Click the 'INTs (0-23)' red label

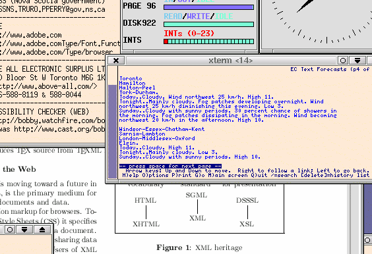189,34
